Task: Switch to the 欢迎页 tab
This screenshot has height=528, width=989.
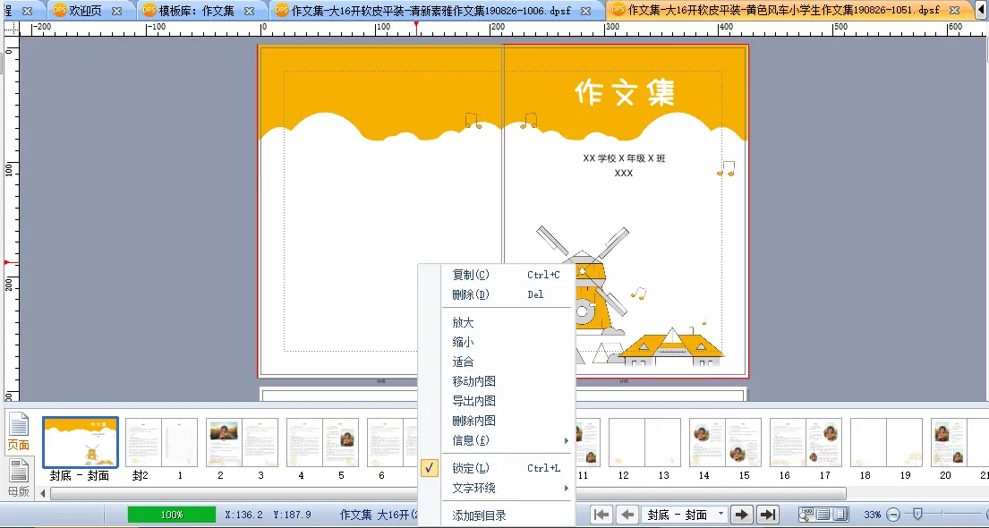Action: click(86, 11)
